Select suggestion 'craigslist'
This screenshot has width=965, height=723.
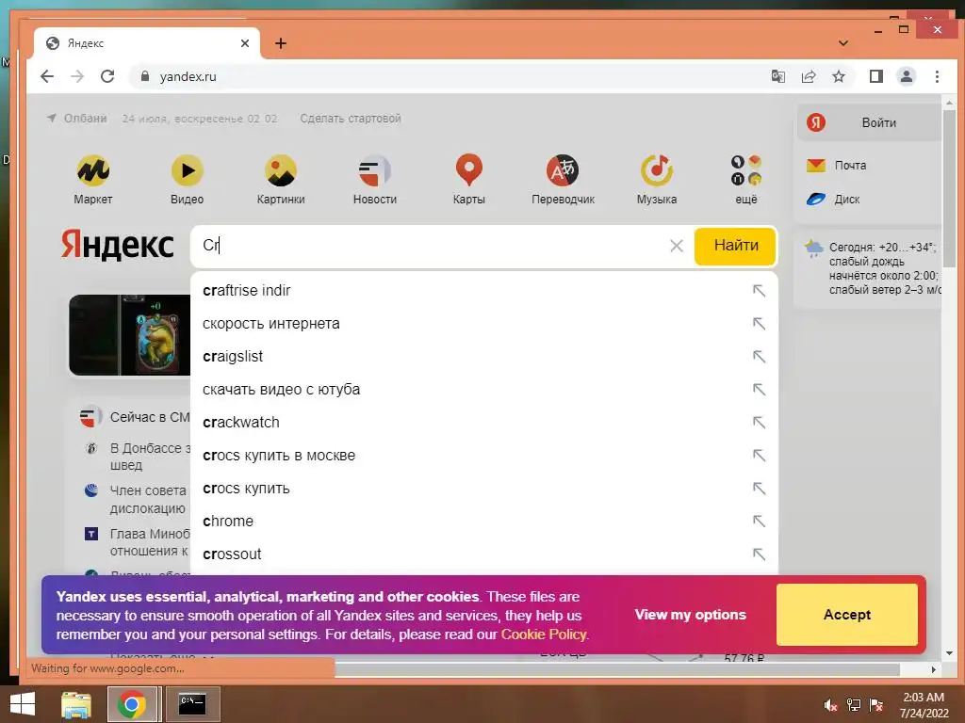[484, 357]
